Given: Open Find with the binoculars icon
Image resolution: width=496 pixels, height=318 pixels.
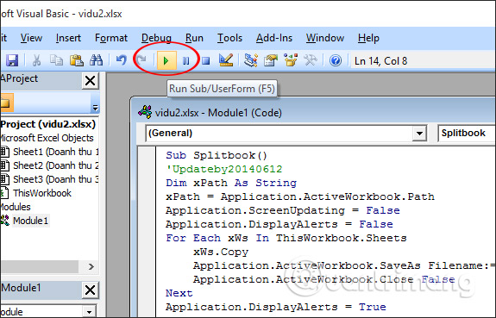Looking at the screenshot, I should pos(96,60).
